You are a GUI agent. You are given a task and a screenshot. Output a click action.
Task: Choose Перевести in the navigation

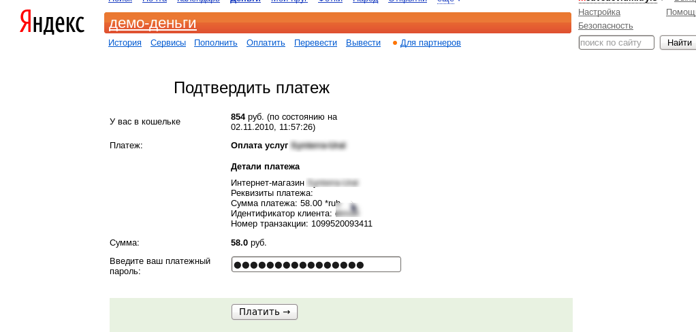pos(315,43)
